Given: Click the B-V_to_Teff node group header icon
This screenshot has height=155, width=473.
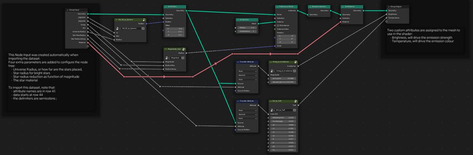Looking at the screenshot, I should point(295,101).
